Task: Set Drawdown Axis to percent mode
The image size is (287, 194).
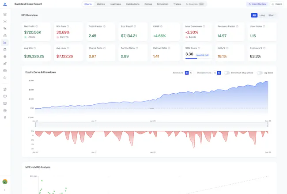Action: [x=219, y=73]
